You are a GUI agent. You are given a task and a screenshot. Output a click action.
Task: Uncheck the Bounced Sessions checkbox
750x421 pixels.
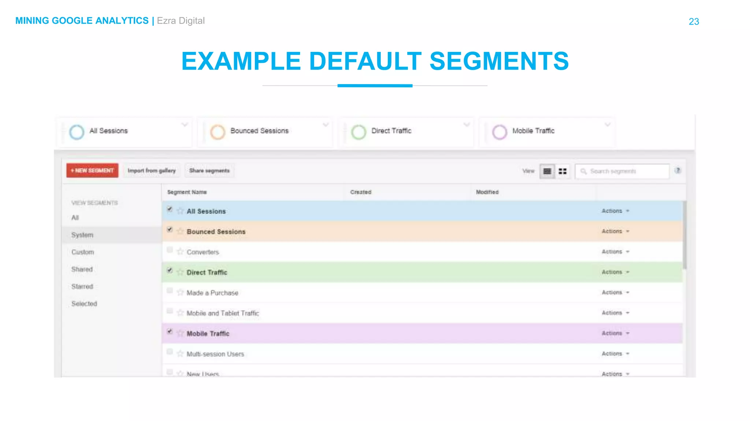(170, 230)
